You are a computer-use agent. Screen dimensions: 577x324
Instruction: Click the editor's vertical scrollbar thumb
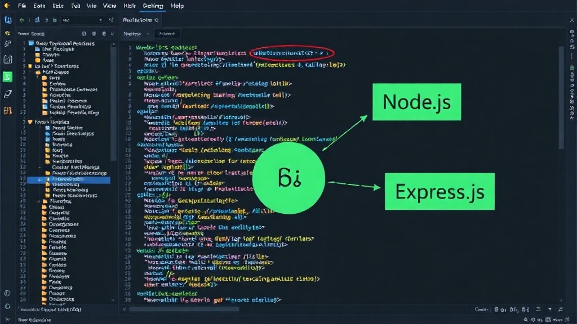(x=561, y=98)
